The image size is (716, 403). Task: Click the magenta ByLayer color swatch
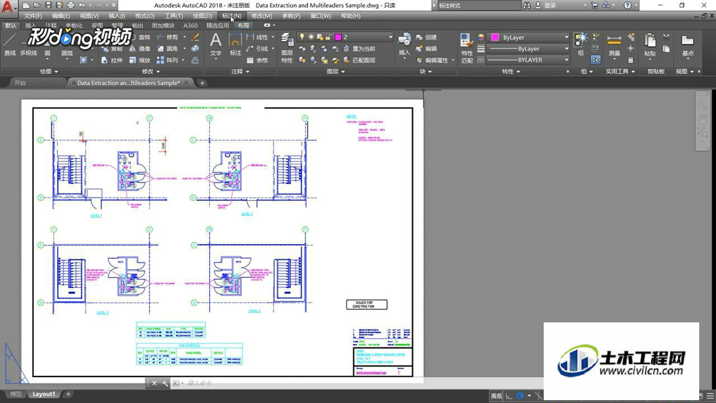495,38
